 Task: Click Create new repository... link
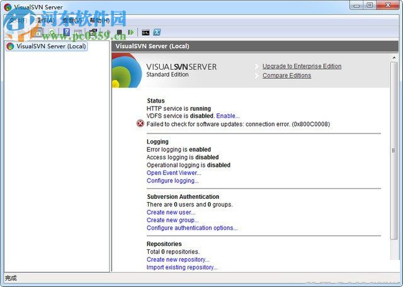point(178,259)
